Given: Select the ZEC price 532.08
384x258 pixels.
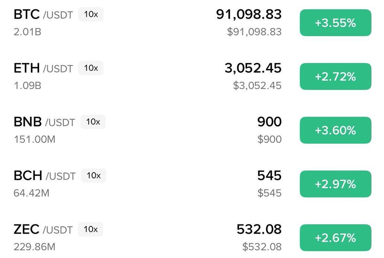Looking at the screenshot, I should pyautogui.click(x=259, y=229).
